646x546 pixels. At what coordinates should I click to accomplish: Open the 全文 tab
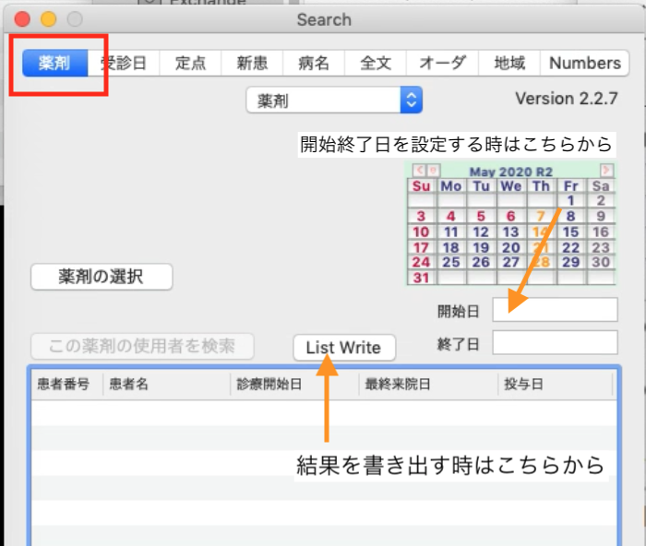(x=376, y=63)
